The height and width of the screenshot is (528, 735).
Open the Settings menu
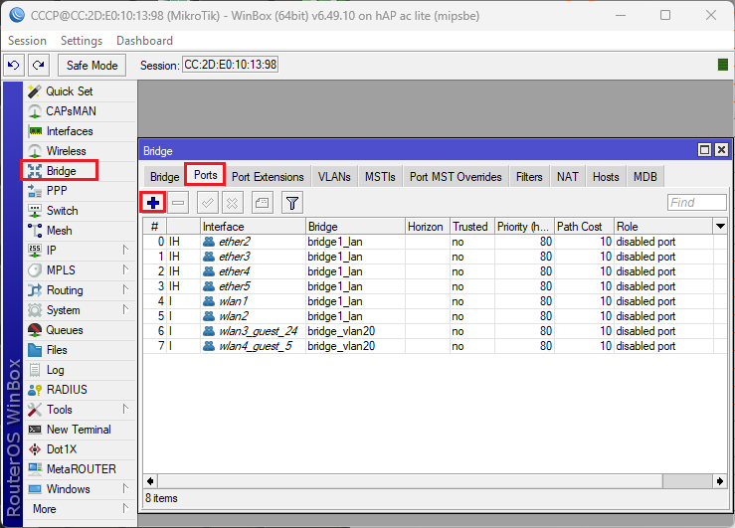pos(82,41)
